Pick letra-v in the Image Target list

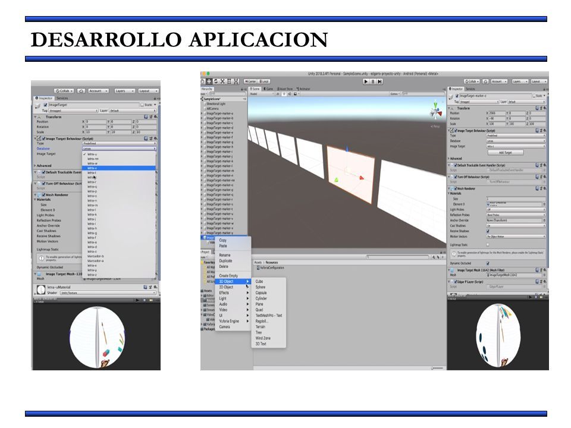pyautogui.click(x=119, y=168)
